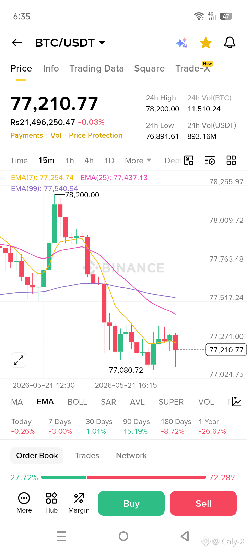This screenshot has width=247, height=550.
Task: Tap the battery status indicator
Action: [x=226, y=16]
